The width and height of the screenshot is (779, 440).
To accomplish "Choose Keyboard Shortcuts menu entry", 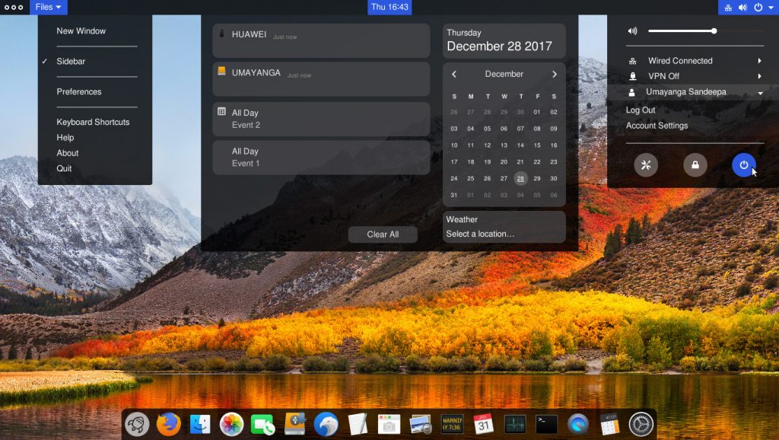I will pos(93,123).
